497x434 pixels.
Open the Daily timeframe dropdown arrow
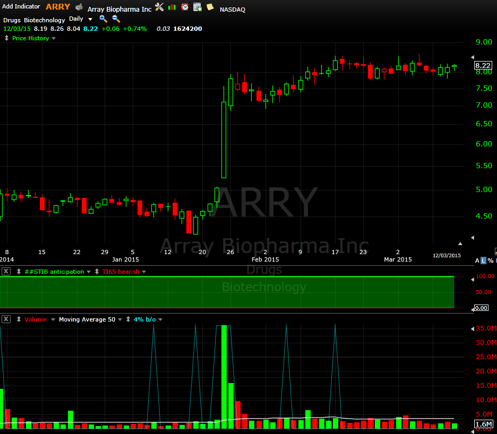tap(90, 19)
